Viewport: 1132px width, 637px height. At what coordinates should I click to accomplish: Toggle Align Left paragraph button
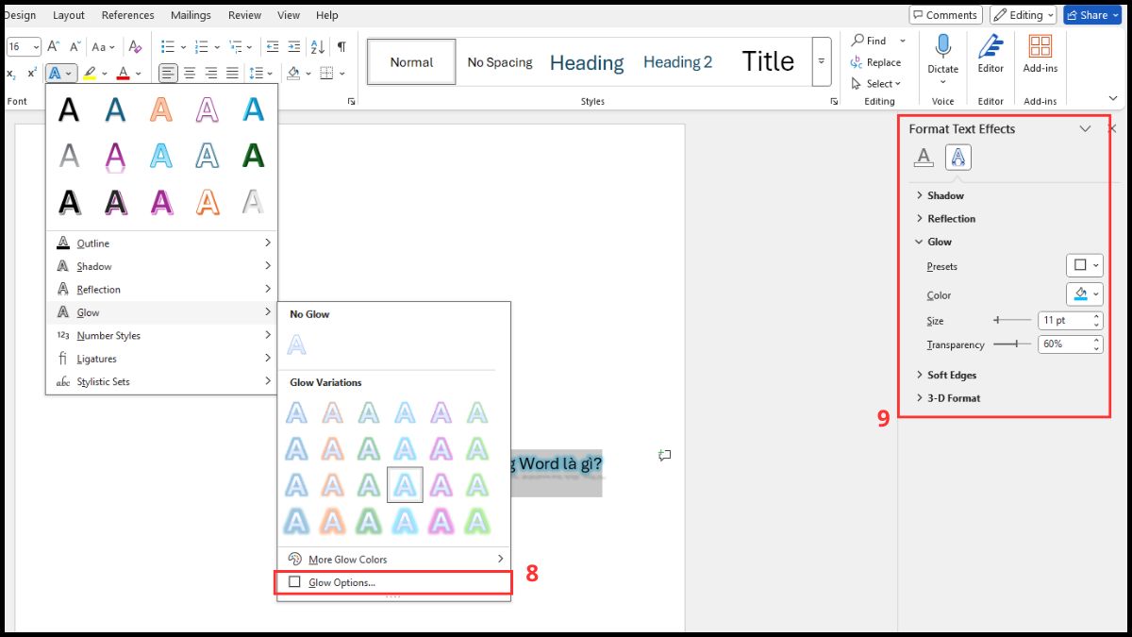168,74
